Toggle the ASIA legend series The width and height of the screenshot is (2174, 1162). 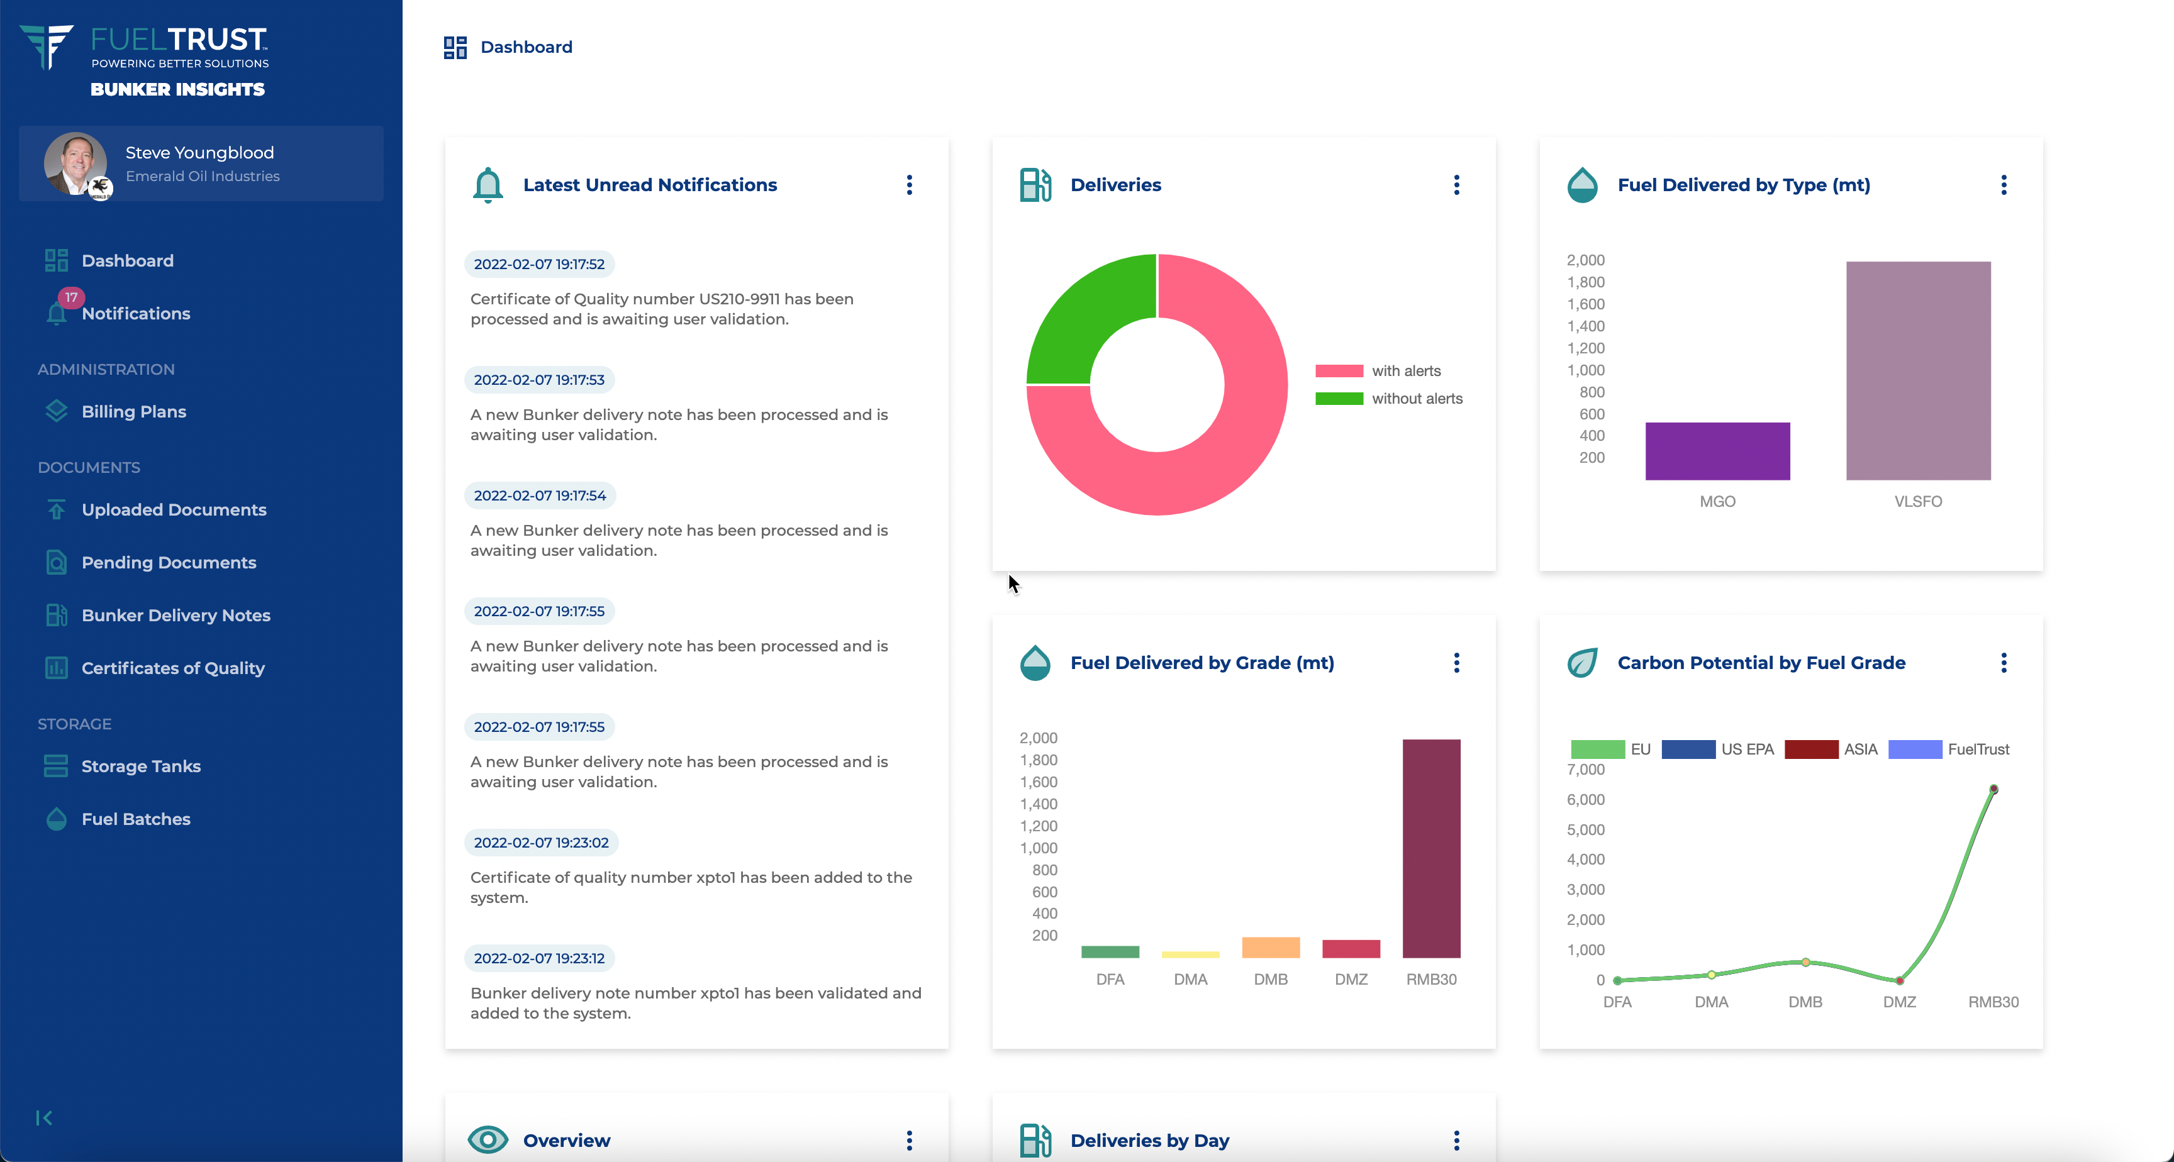click(x=1831, y=750)
